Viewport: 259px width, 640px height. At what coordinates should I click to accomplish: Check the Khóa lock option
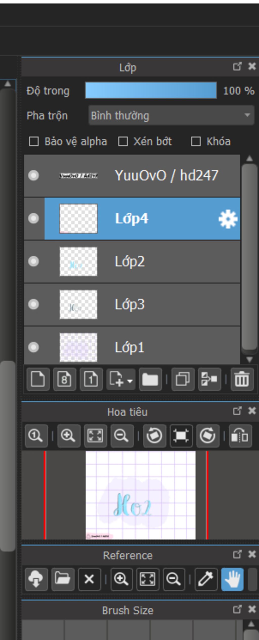tap(196, 141)
